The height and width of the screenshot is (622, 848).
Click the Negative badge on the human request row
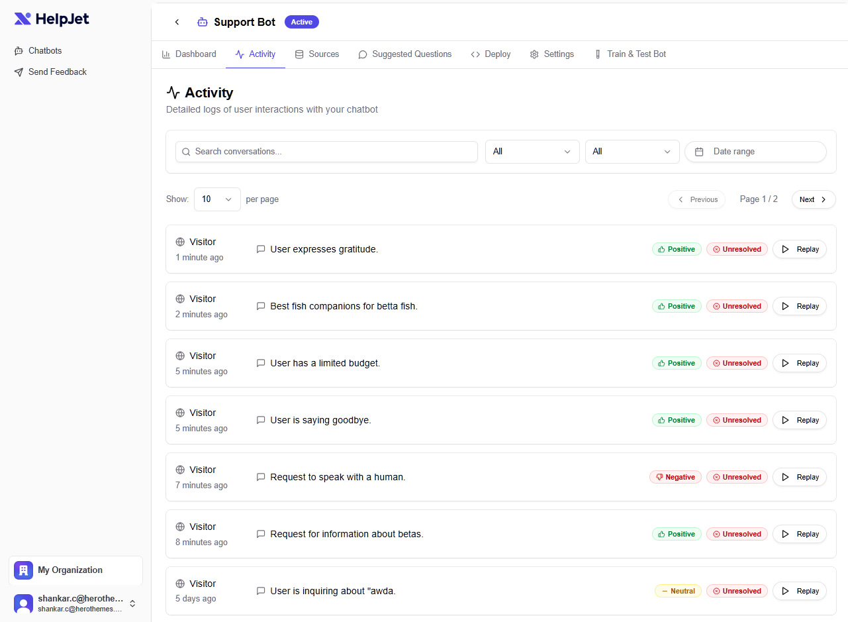pos(675,477)
